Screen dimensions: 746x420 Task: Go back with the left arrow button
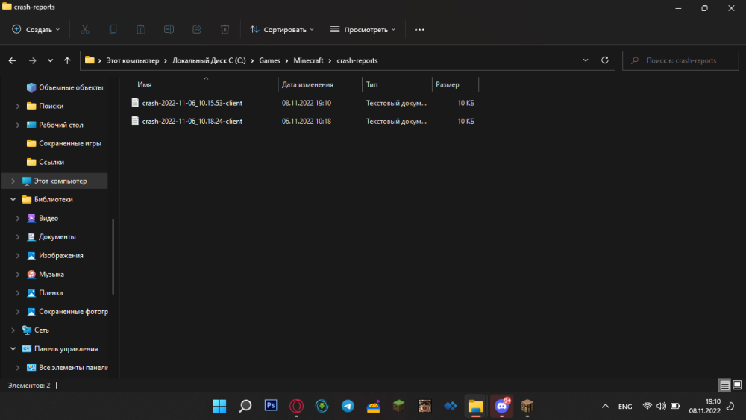(13, 60)
